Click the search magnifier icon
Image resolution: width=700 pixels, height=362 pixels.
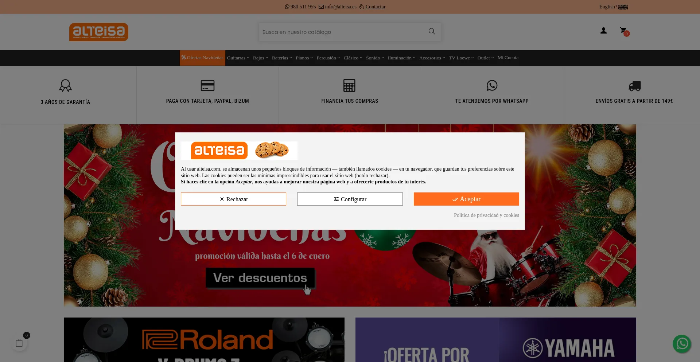click(x=432, y=32)
